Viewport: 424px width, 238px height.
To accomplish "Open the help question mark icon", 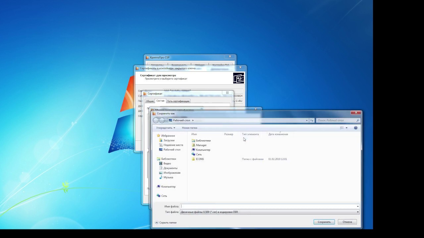I will (x=355, y=128).
